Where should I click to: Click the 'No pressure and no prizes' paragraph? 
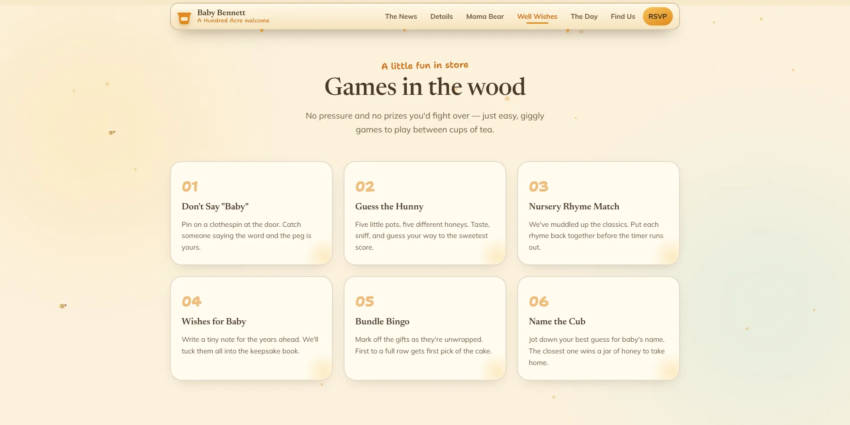pos(425,123)
